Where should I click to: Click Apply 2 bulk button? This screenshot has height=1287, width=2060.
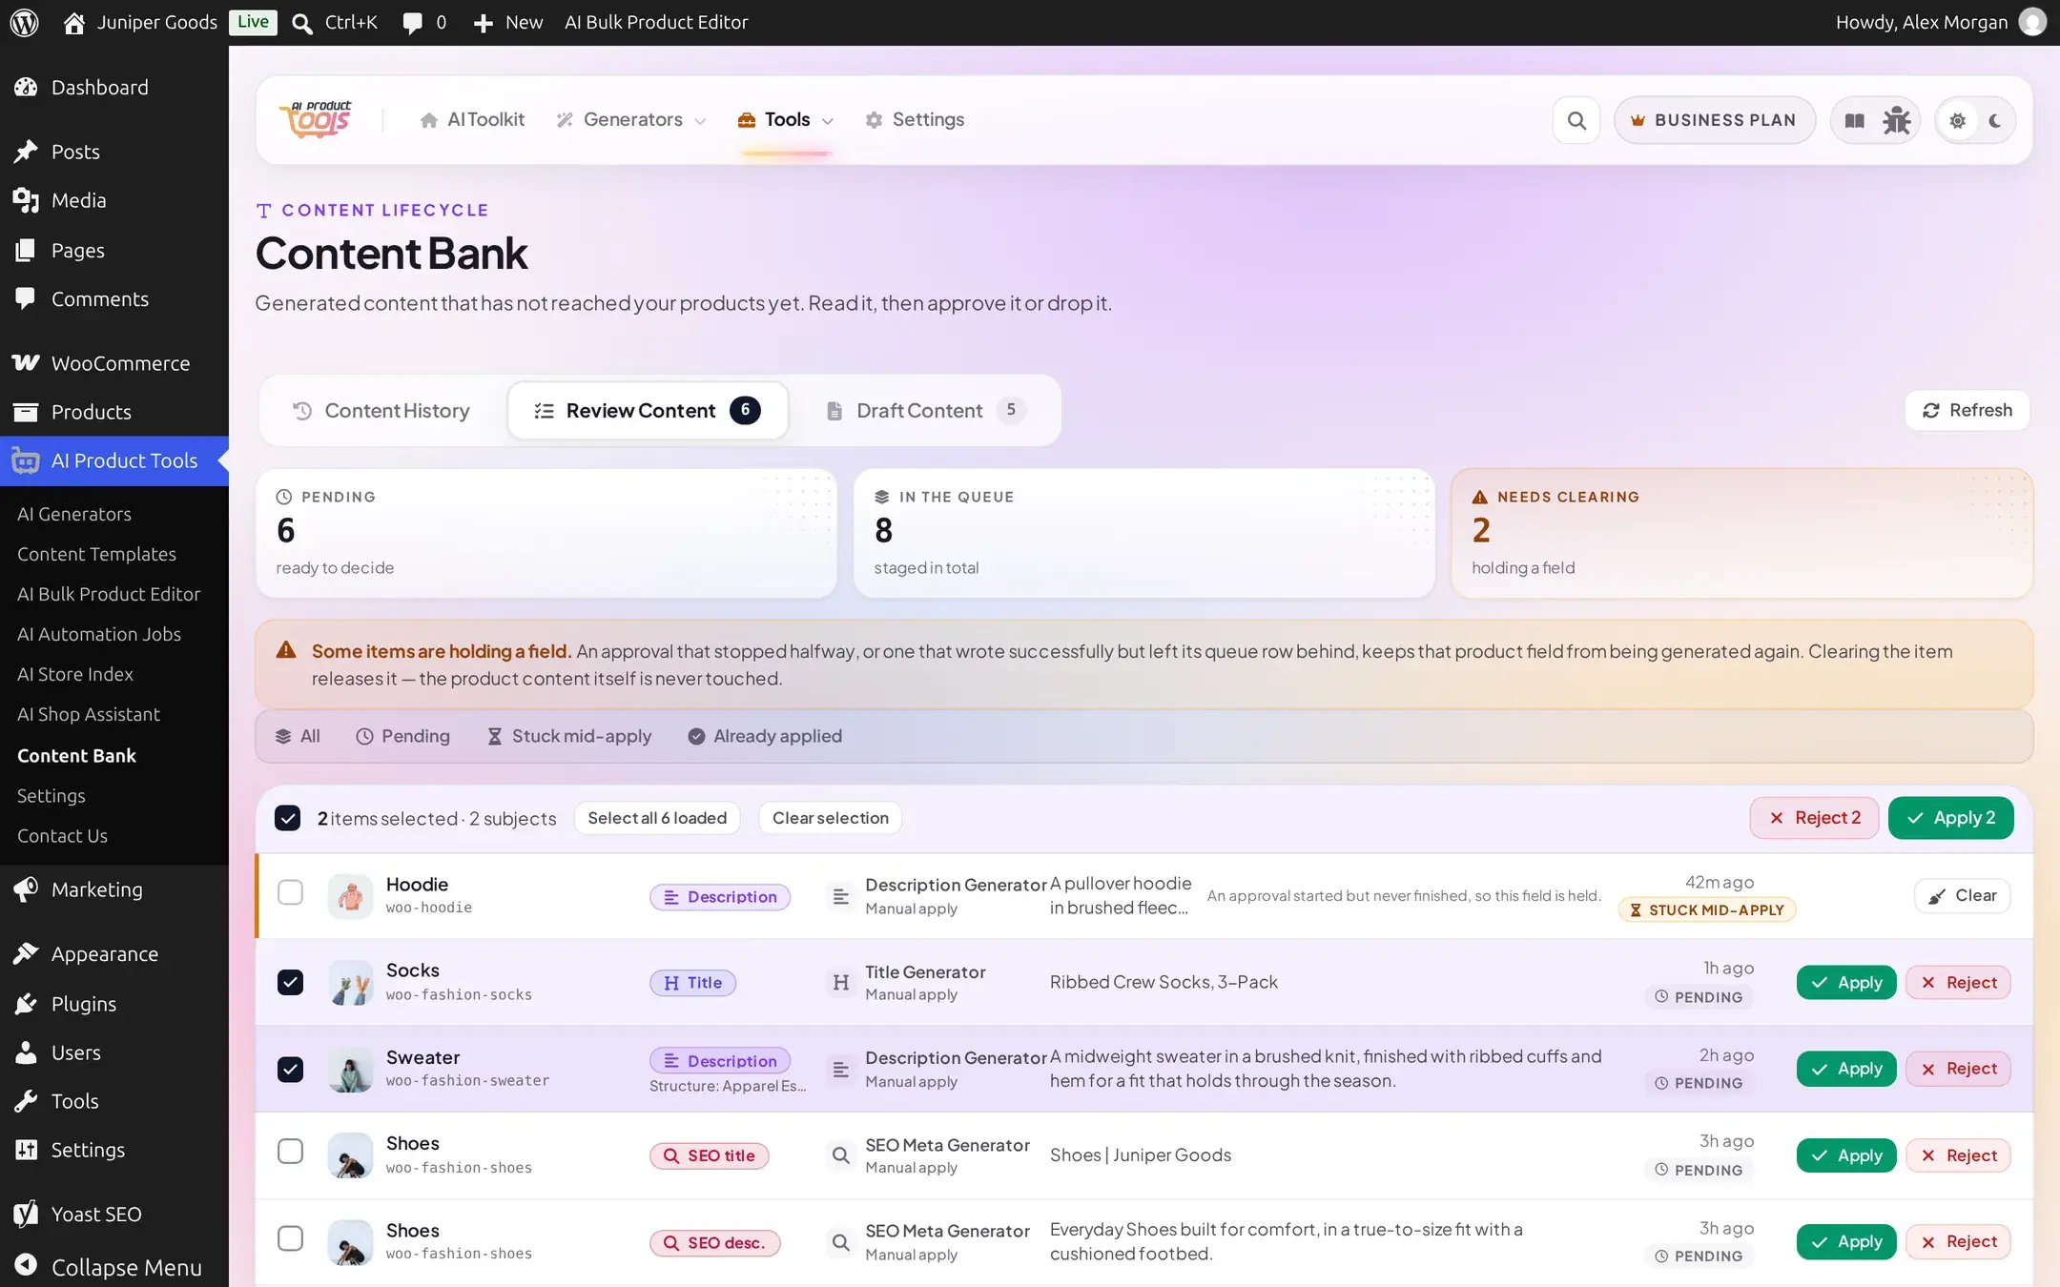click(1950, 818)
